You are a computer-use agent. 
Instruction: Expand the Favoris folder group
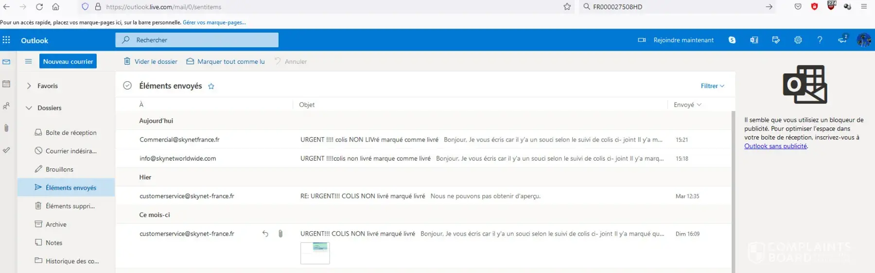pos(29,86)
